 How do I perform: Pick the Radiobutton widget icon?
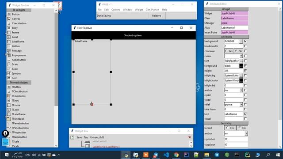click(x=9, y=60)
